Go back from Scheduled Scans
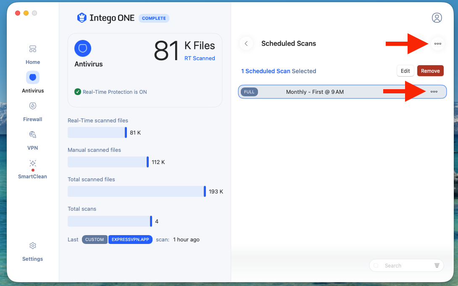 [246, 44]
